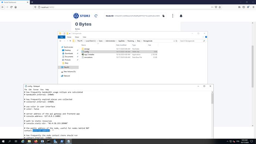Select the storage folder
The height and width of the screenshot is (144, 256).
[x=87, y=49]
